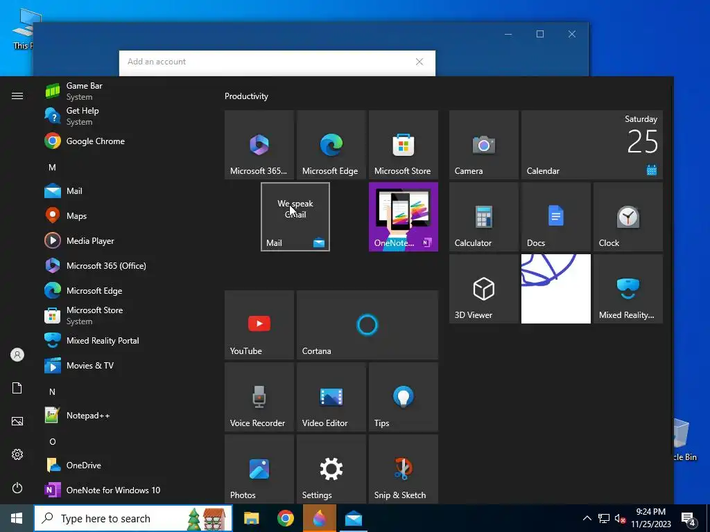710x532 pixels.
Task: Open Settings gear in the Start sidebar
Action: point(17,454)
